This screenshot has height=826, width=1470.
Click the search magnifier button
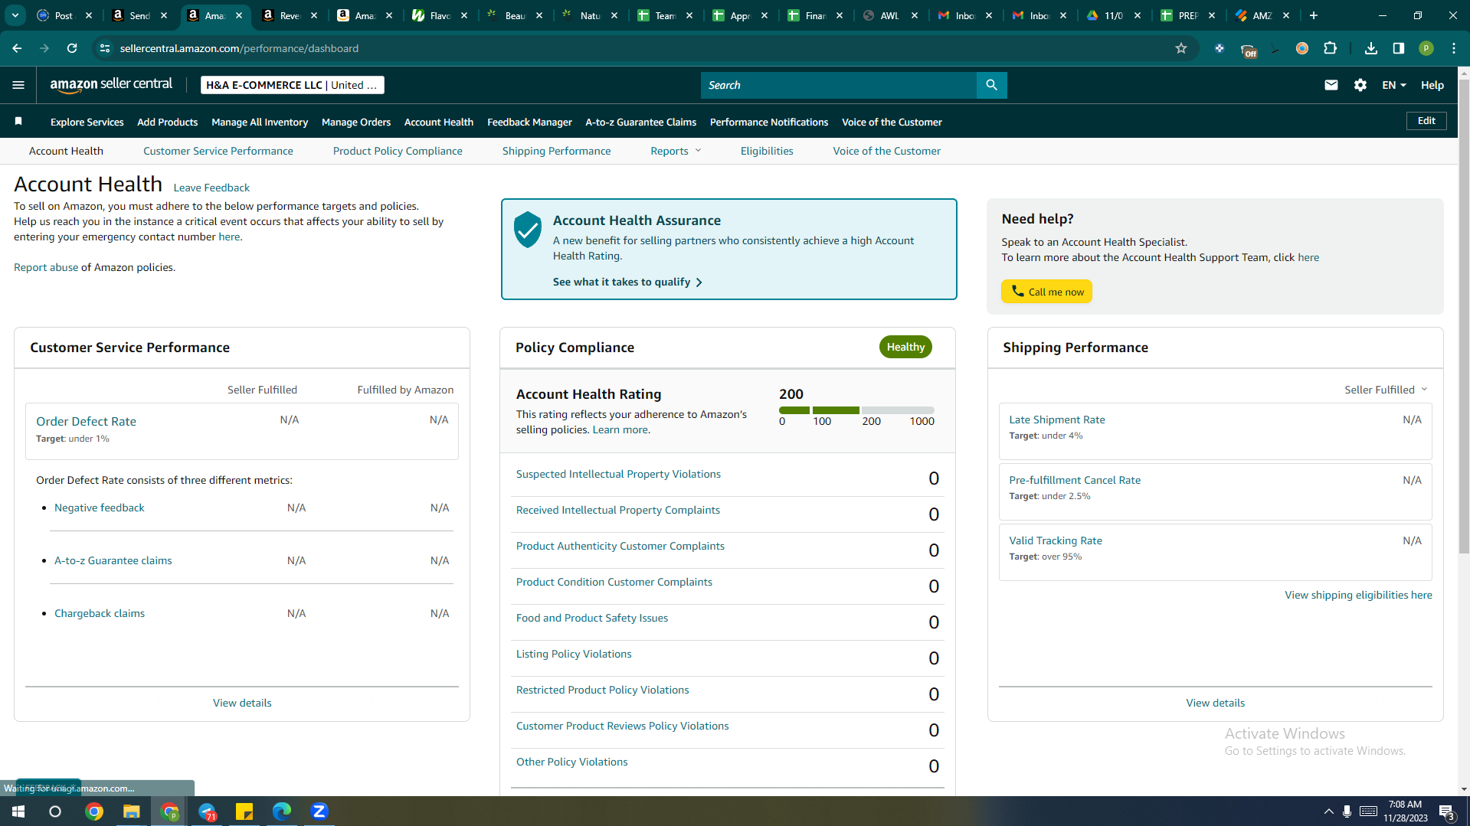[x=991, y=85]
